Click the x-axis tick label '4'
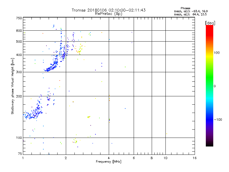The width and height of the screenshot is (229, 172). [x=109, y=158]
